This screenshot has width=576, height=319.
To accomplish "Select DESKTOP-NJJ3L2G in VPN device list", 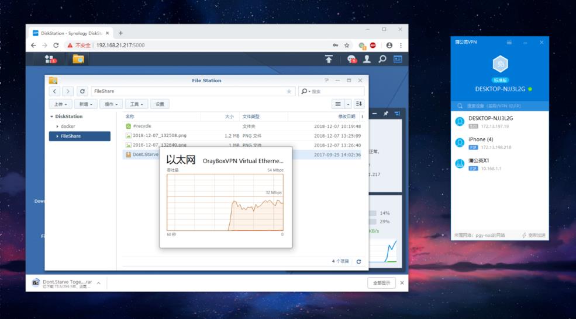I will [x=500, y=122].
